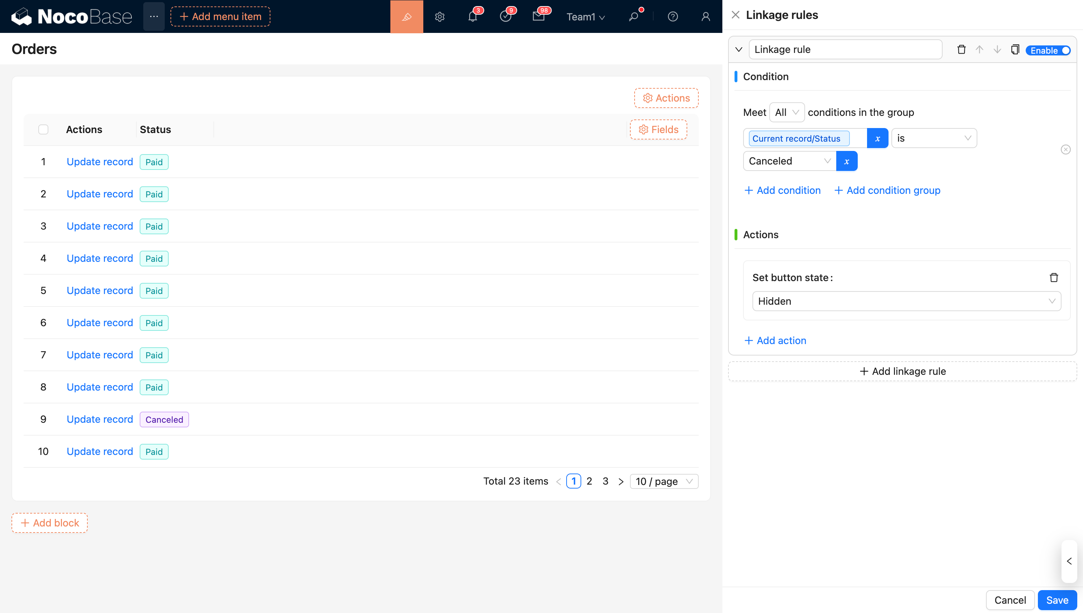
Task: Open the Team1 menu
Action: [x=585, y=17]
